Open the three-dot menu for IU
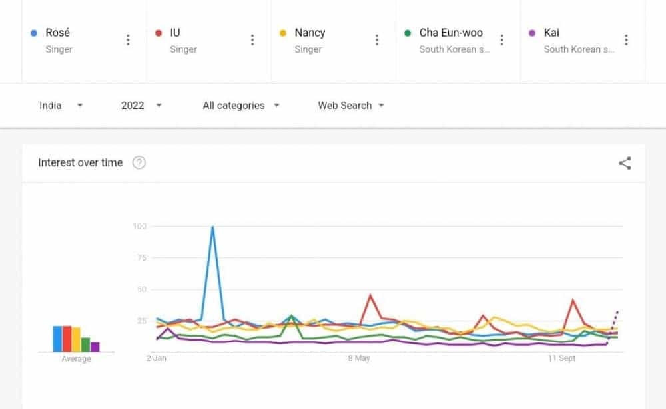The height and width of the screenshot is (409, 666). (252, 40)
